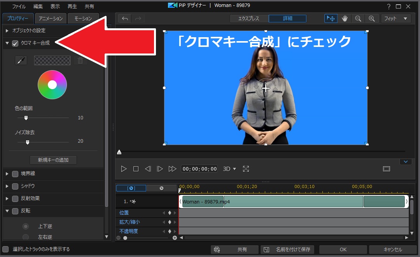This screenshot has height=257, width=420.
Task: Select the object selection and move tool
Action: pos(331,19)
